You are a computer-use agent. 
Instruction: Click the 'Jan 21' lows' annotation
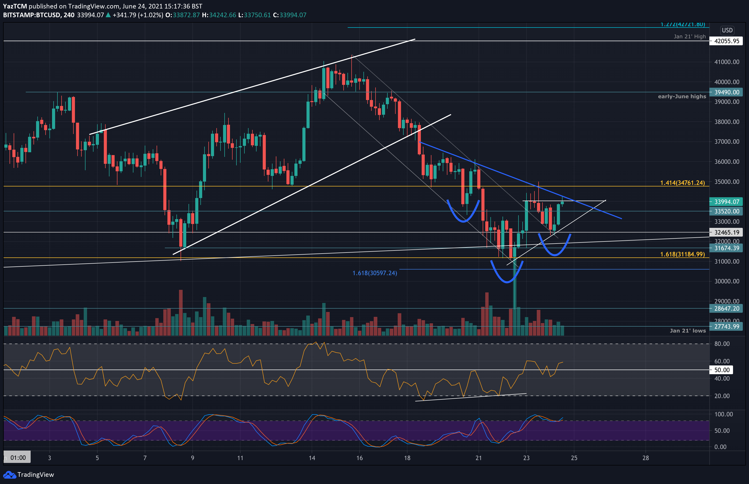688,331
